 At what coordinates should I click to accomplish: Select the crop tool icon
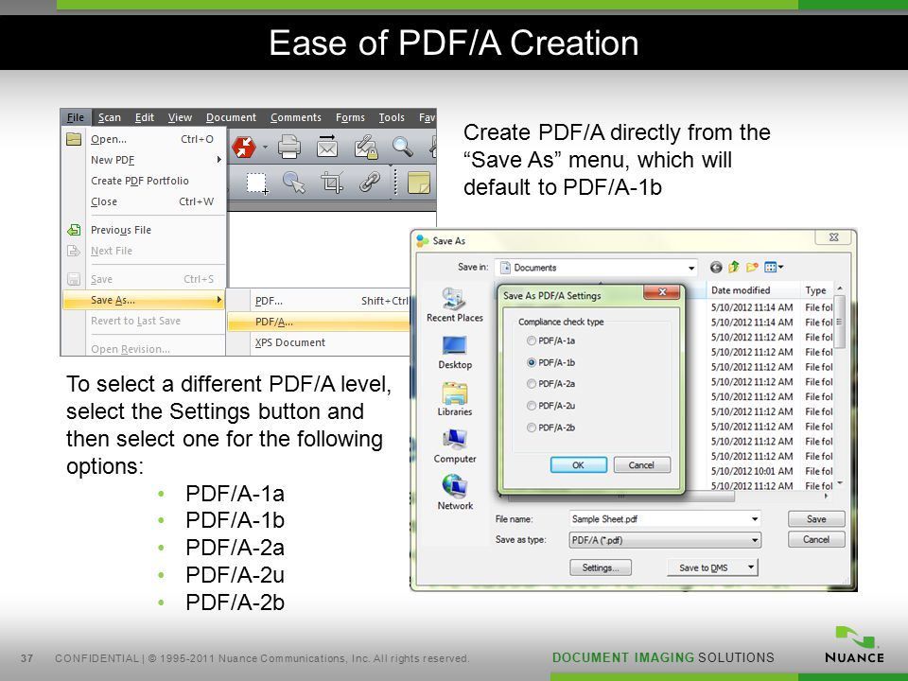click(x=332, y=183)
